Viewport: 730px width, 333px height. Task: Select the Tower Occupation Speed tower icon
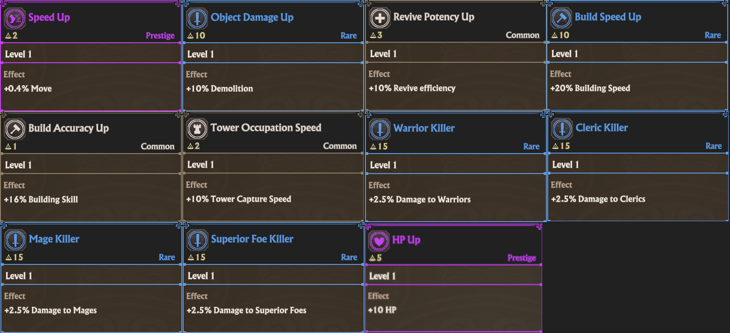[x=197, y=129]
